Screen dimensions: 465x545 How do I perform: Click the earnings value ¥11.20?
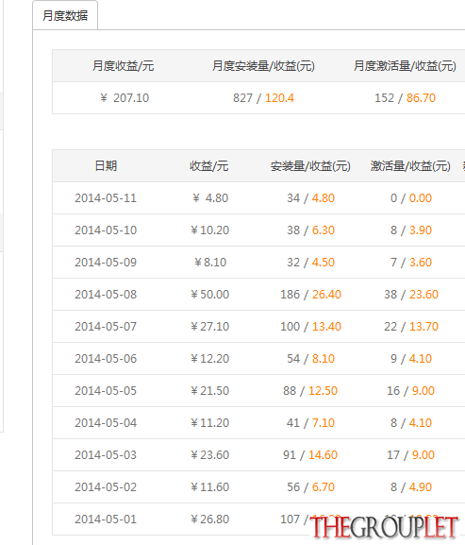tap(210, 423)
